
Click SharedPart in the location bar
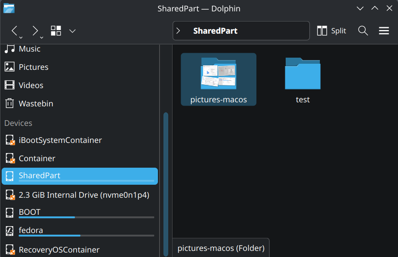(215, 30)
